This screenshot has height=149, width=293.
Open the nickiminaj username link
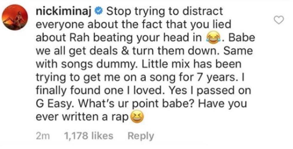pos(65,12)
